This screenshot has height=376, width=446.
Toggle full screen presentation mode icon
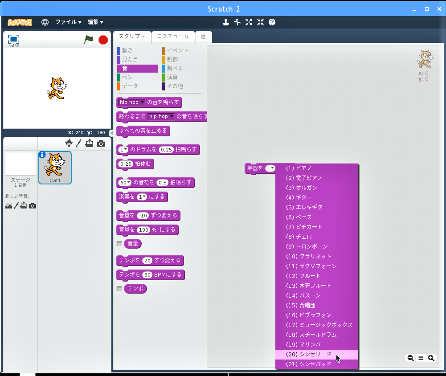(13, 39)
